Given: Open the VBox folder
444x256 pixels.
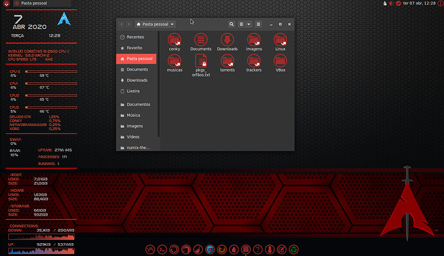Looking at the screenshot, I should [x=281, y=63].
